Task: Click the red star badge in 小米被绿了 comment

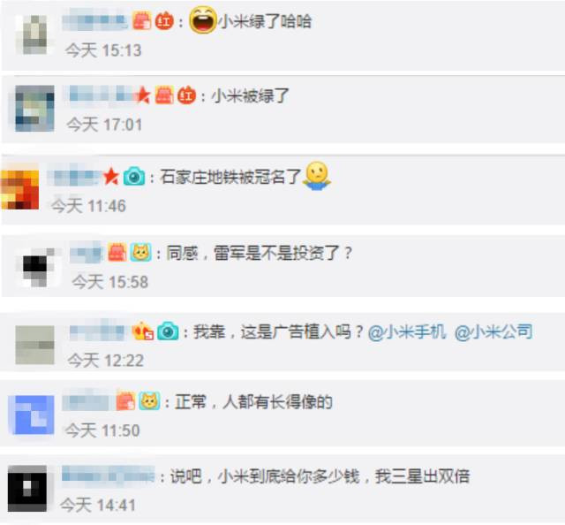Action: [x=143, y=95]
